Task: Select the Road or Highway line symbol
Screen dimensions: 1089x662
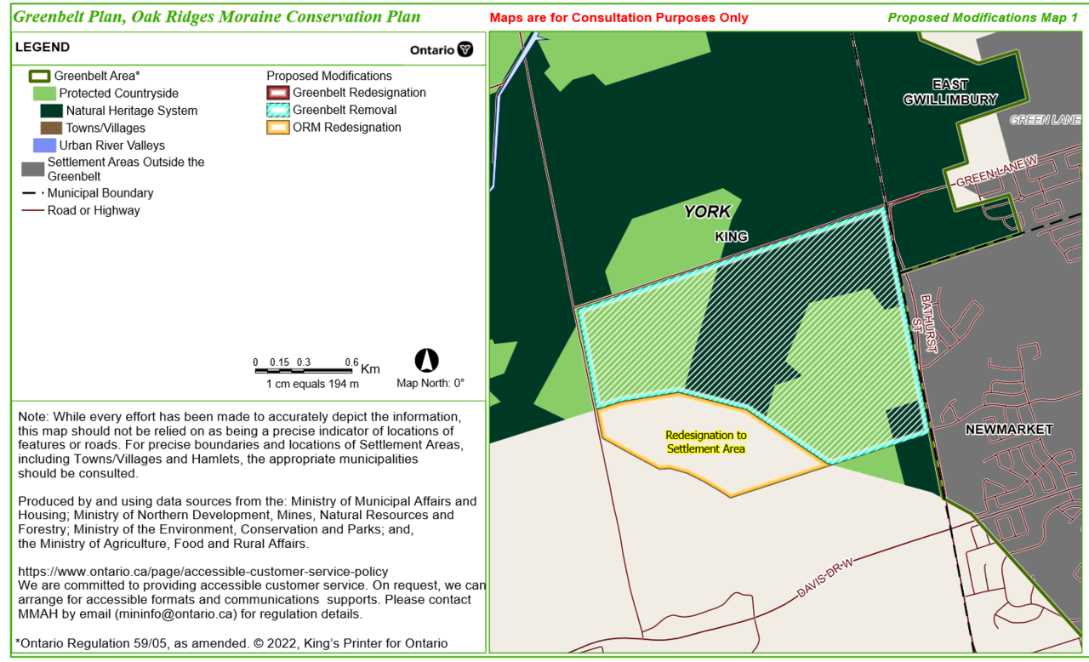Action: tap(32, 210)
